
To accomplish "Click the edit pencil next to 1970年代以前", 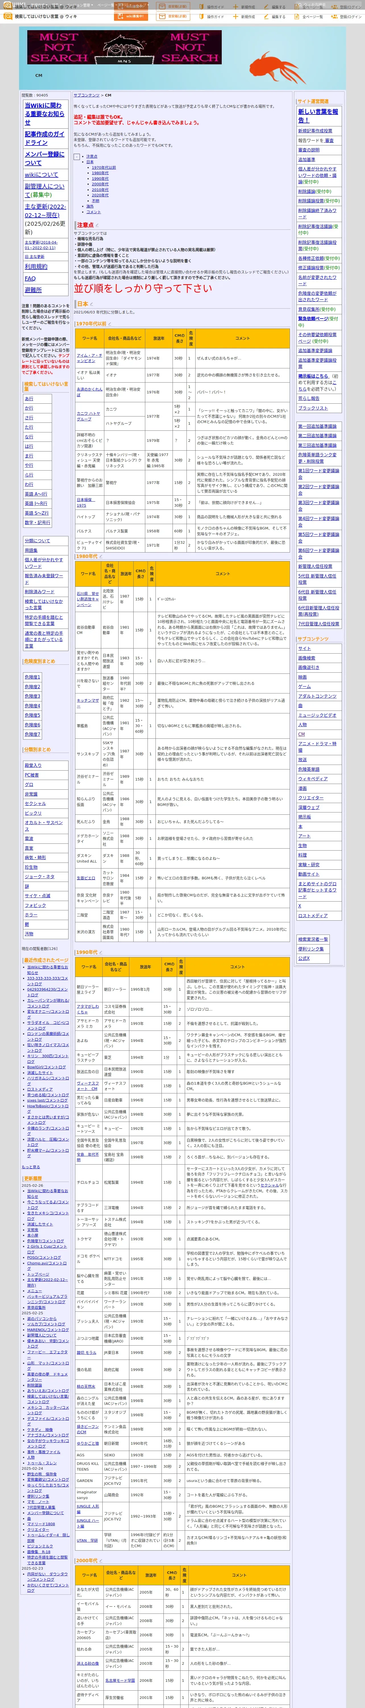I will click(x=111, y=324).
